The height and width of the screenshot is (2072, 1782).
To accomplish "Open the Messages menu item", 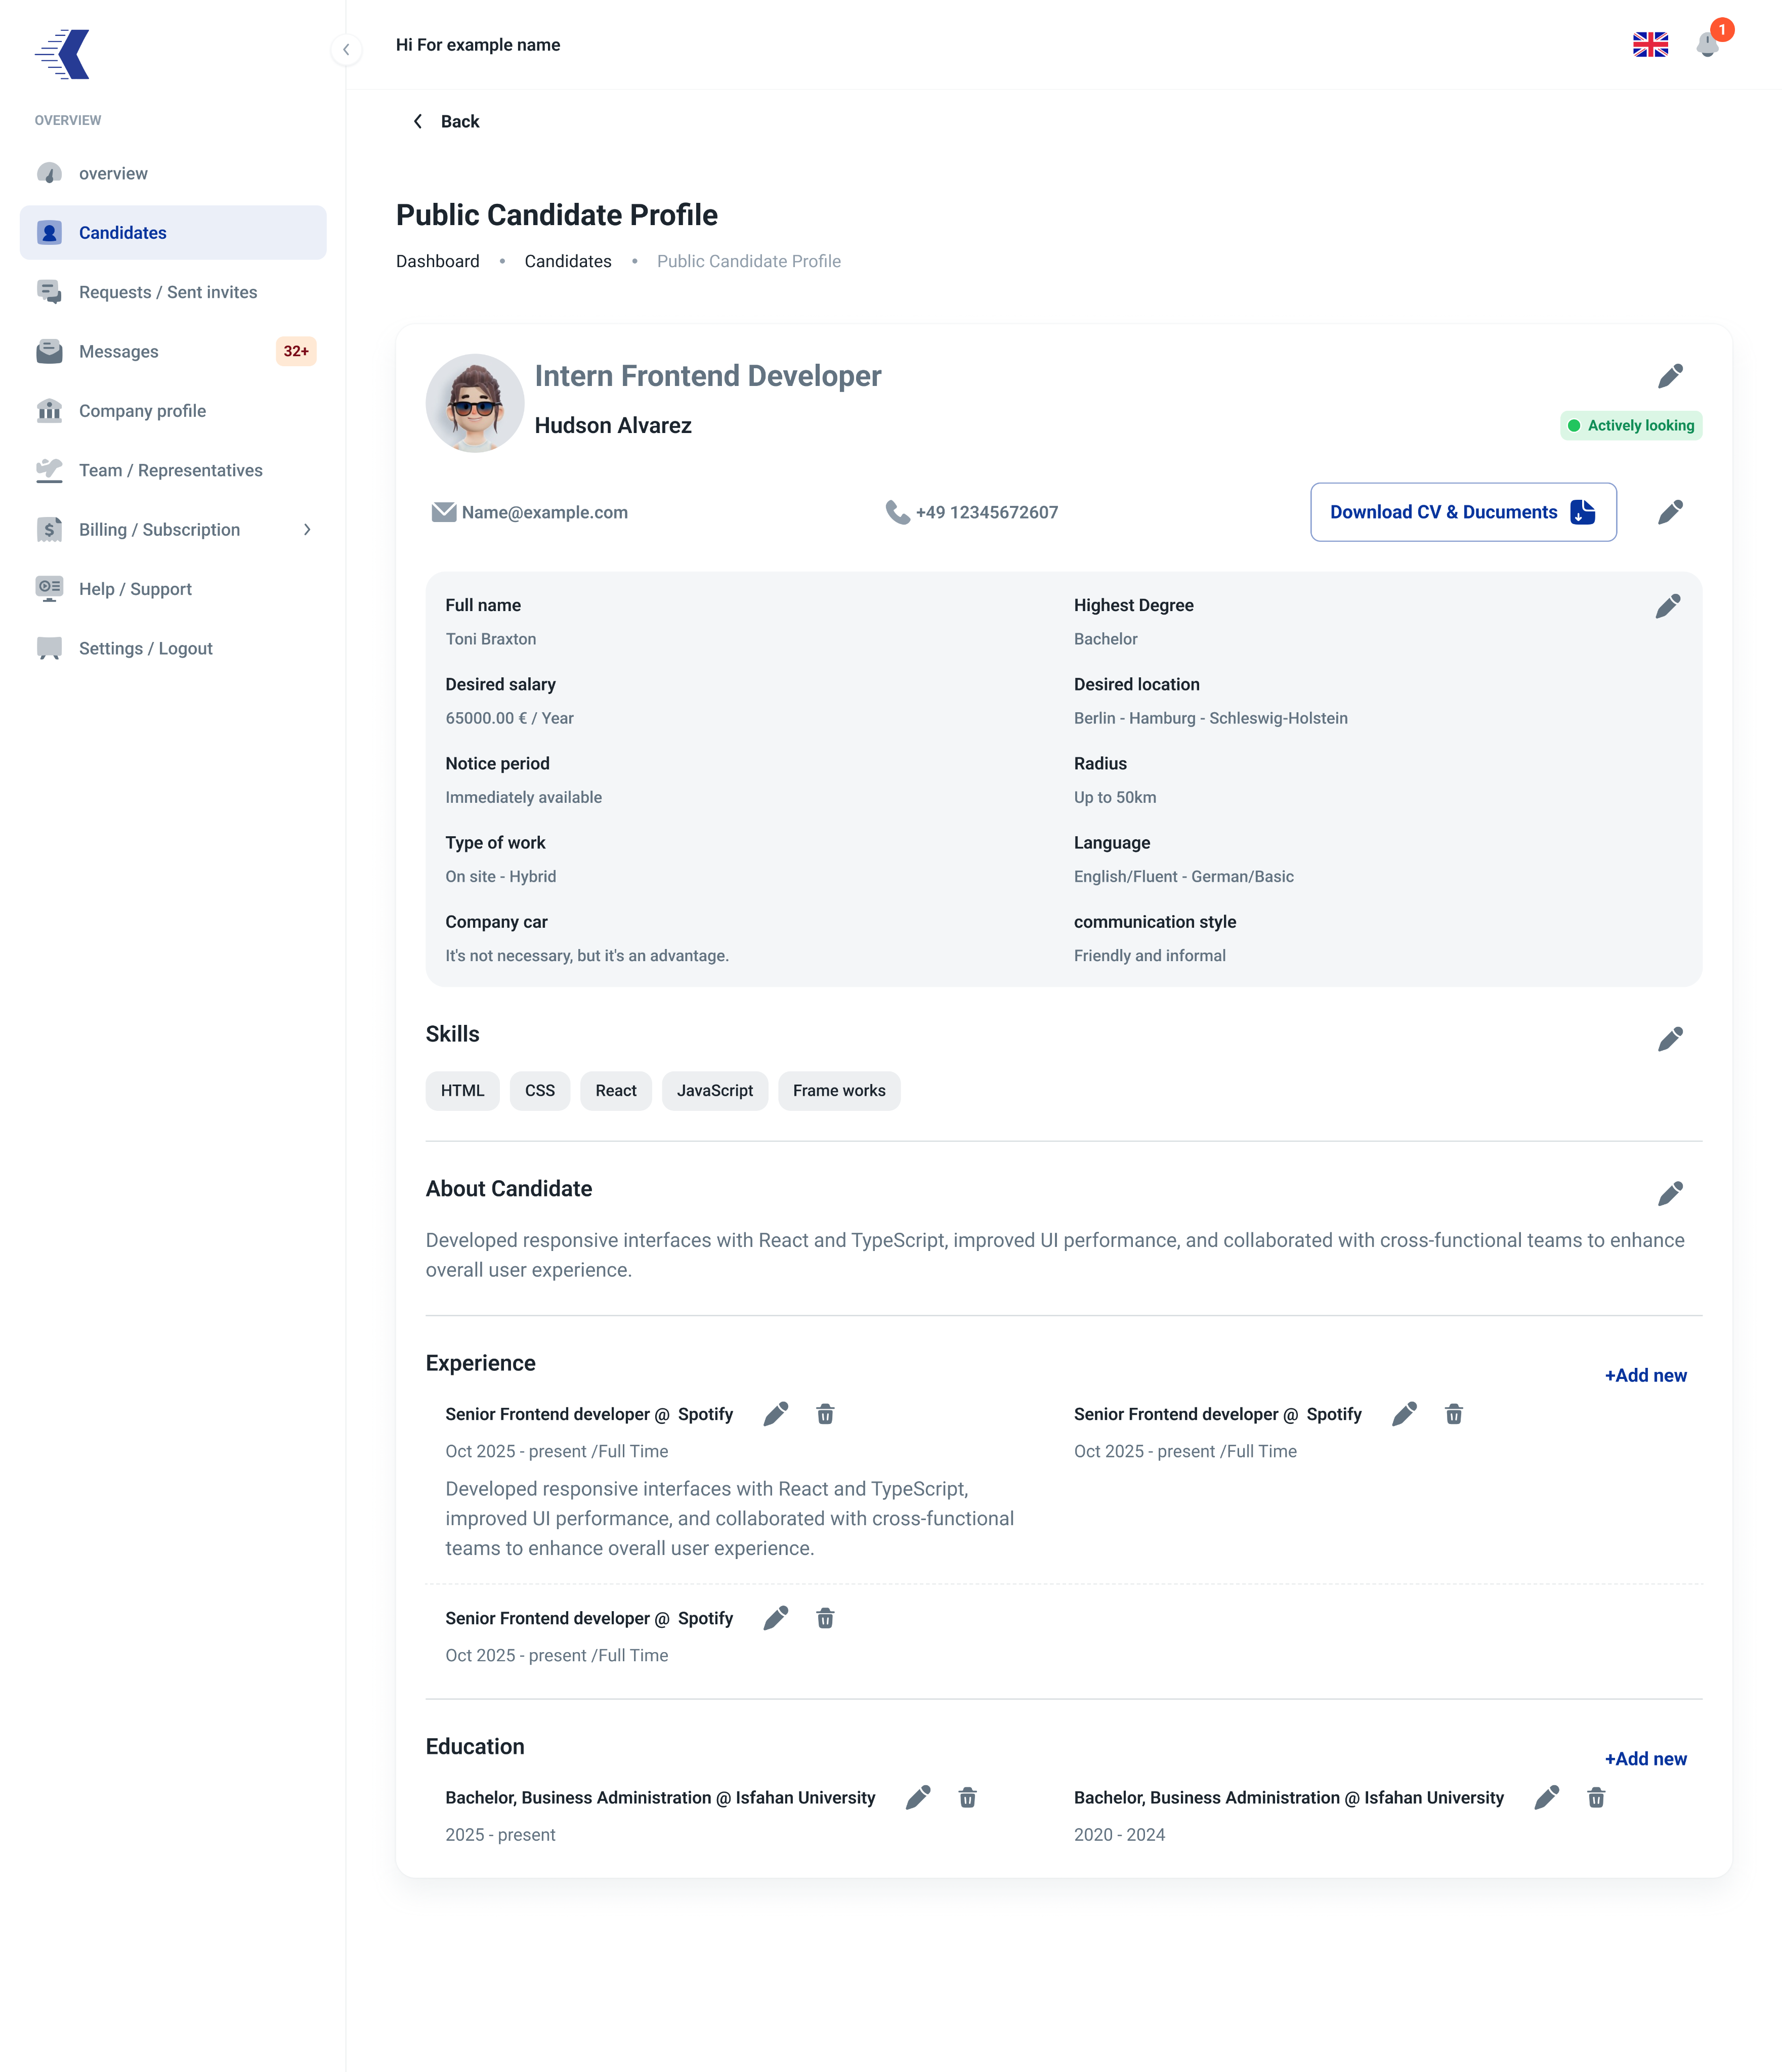I will 173,352.
